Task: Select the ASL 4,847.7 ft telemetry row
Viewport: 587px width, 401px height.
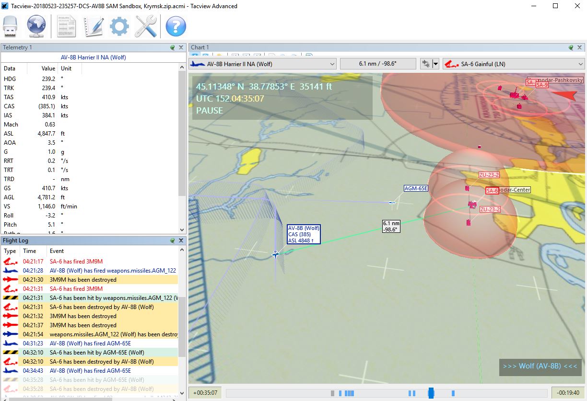Action: pyautogui.click(x=90, y=134)
